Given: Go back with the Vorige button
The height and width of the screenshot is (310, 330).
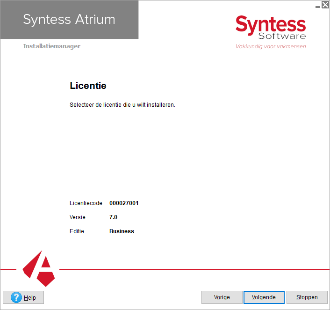Looking at the screenshot, I should click(222, 297).
